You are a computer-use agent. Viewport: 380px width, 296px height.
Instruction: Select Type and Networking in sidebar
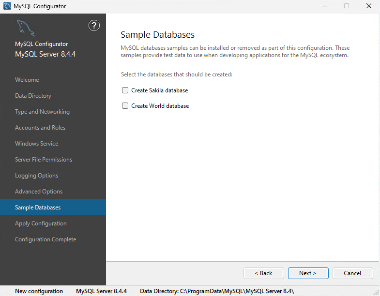tap(42, 112)
